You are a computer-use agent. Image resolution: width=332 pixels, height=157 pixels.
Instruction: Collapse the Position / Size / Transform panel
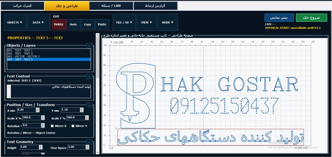tap(89, 105)
